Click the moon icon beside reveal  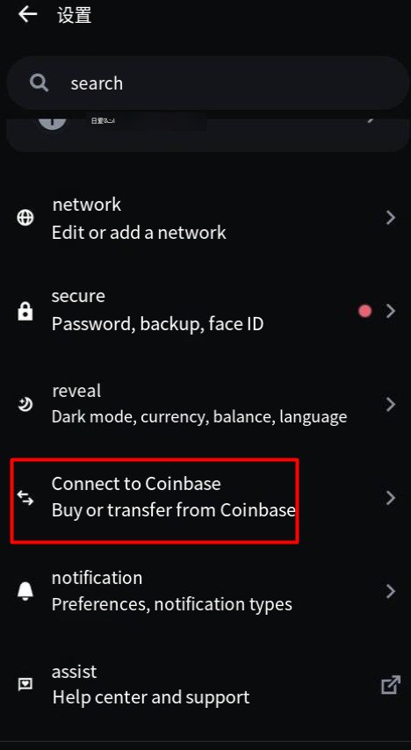pos(25,405)
